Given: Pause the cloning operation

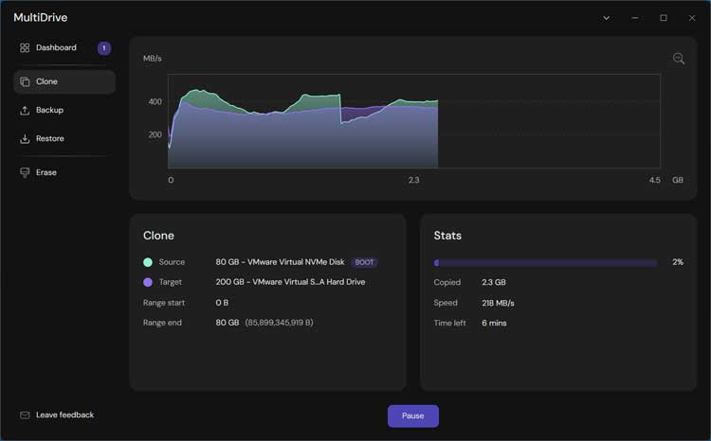Looking at the screenshot, I should click(412, 416).
